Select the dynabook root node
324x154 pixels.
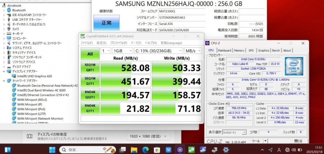tap(14, 6)
